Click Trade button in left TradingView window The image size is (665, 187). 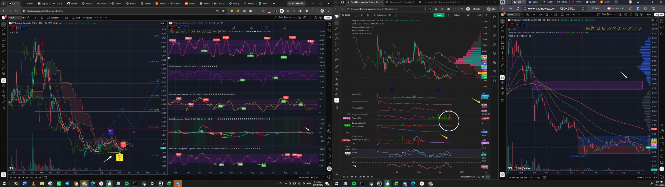coord(328,18)
